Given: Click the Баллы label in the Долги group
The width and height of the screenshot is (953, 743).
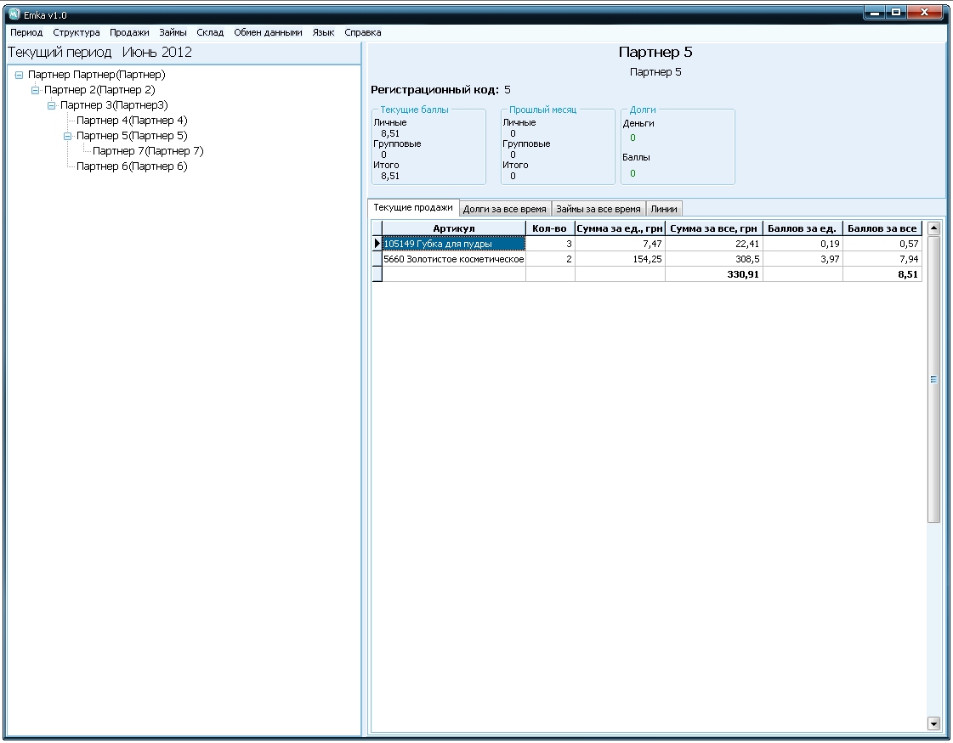Looking at the screenshot, I should [636, 157].
